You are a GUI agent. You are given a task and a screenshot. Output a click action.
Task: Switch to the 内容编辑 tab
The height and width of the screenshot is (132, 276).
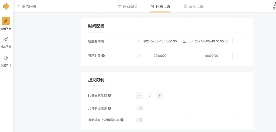pos(128,6)
